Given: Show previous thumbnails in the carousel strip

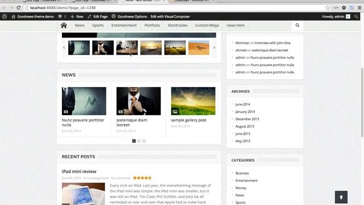Looking at the screenshot, I should click(x=64, y=47).
